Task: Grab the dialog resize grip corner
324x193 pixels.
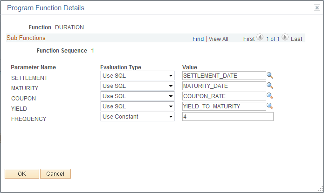Action: point(320,189)
